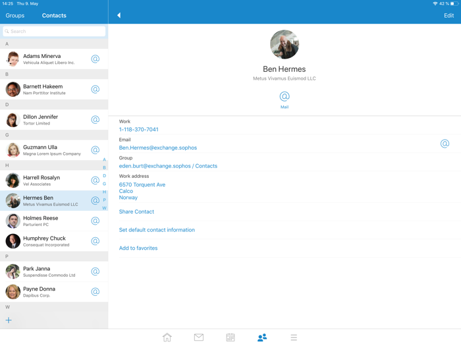Open the hamburger menu icon
Image resolution: width=461 pixels, height=346 pixels.
tap(294, 337)
